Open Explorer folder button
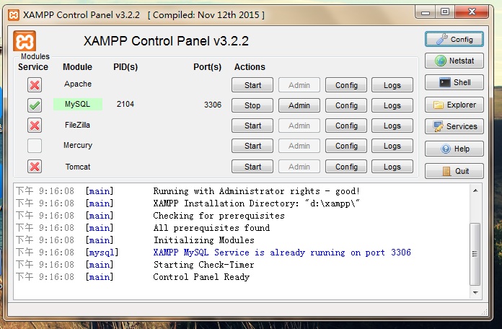 [454, 105]
